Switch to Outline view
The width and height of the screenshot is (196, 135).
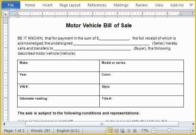point(128,131)
